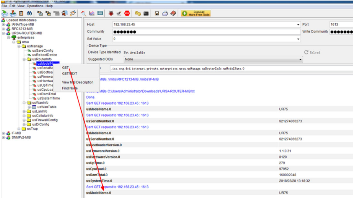Expand the SNMPv2-MIB module node
Viewport: 353px width, 201px height.
(x=3, y=137)
